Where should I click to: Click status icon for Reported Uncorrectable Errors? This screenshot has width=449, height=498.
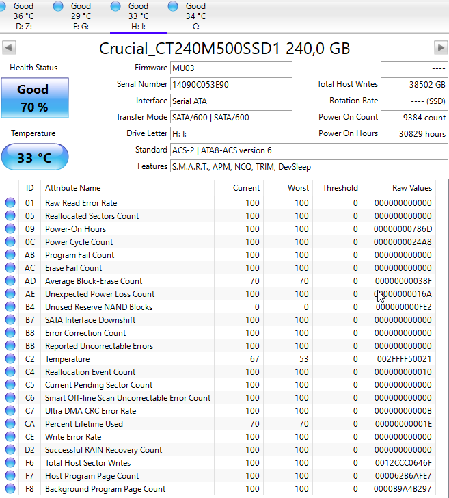point(10,346)
